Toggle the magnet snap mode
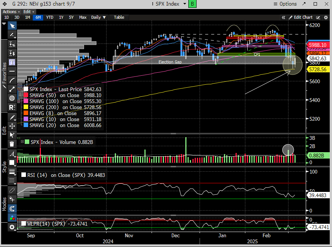 click(x=12, y=209)
